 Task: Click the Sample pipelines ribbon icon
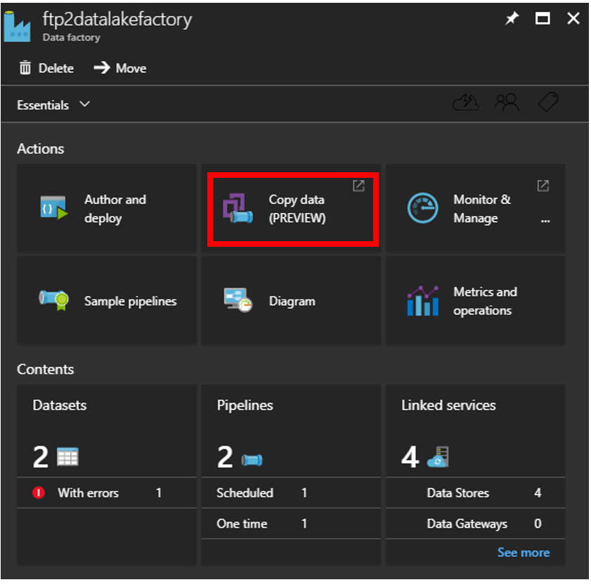[54, 300]
